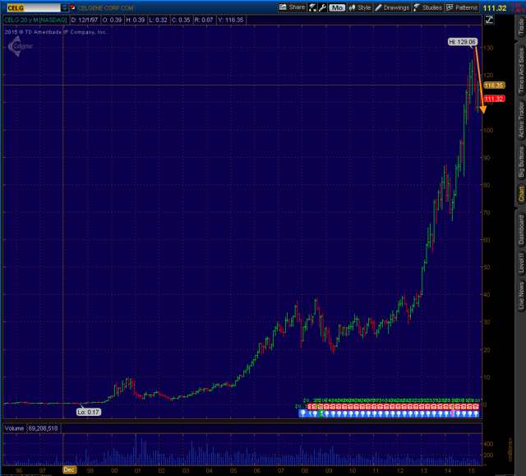The height and width of the screenshot is (476, 526).
Task: Click the D: 12/1/97 date value
Action: 84,20
